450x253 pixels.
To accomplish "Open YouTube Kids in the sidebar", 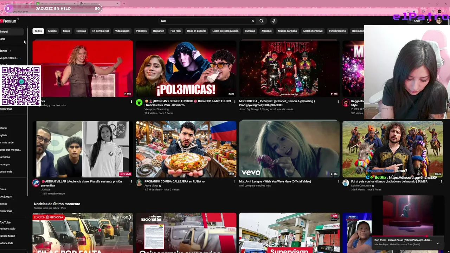I will 12,243.
